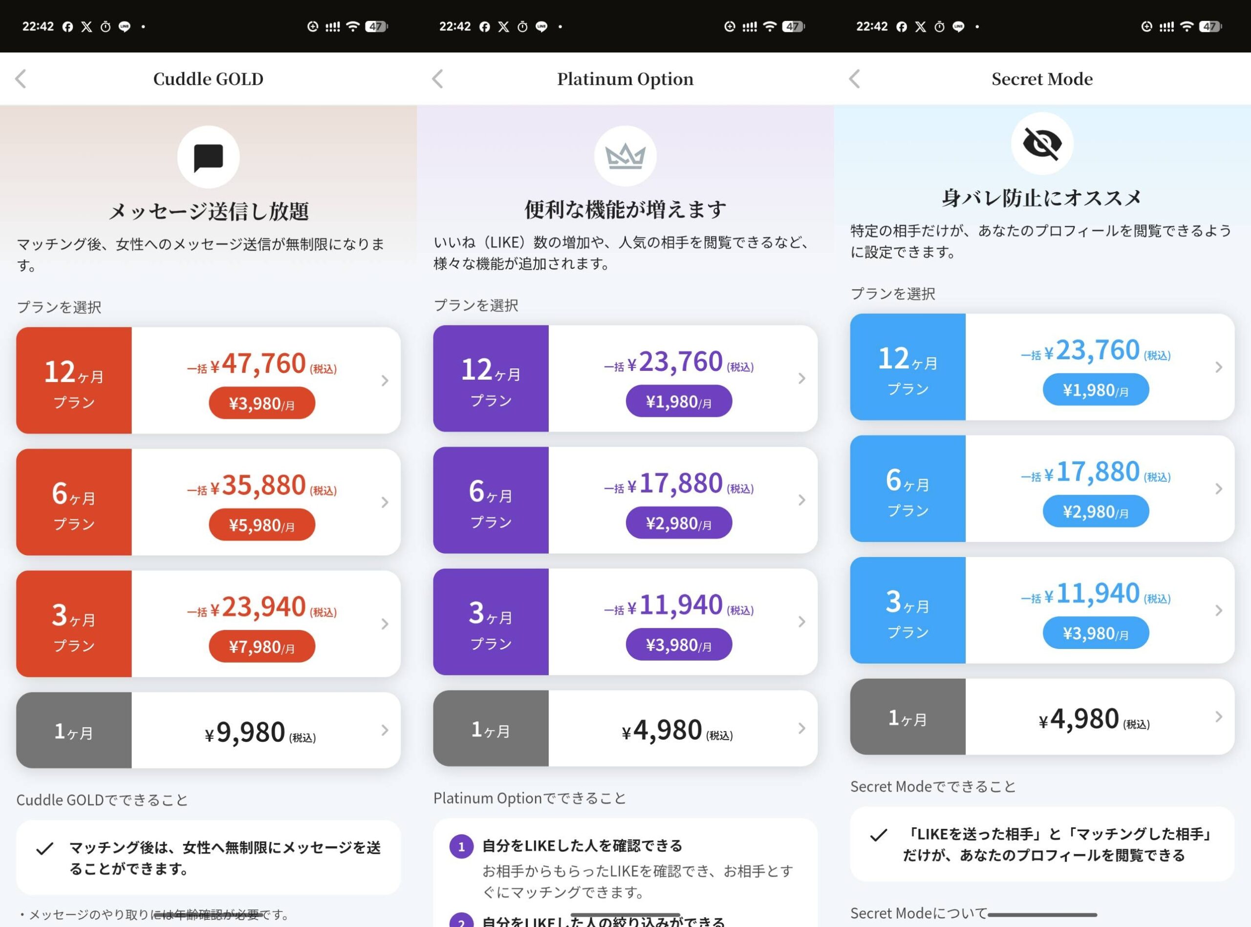This screenshot has width=1251, height=927.
Task: Tap checkmark beside LIKEを送った相手 text
Action: [x=879, y=835]
